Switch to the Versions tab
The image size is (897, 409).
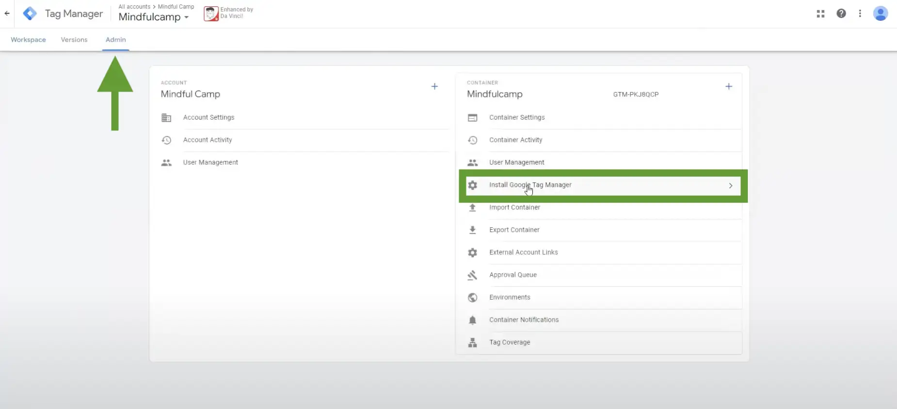pos(74,40)
